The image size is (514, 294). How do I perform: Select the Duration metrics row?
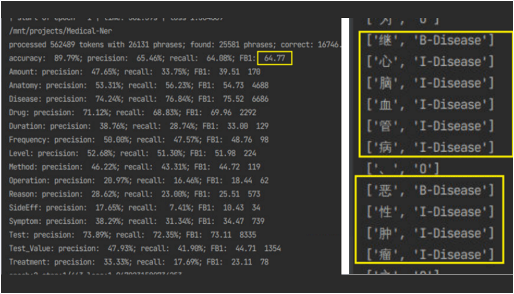coord(138,126)
